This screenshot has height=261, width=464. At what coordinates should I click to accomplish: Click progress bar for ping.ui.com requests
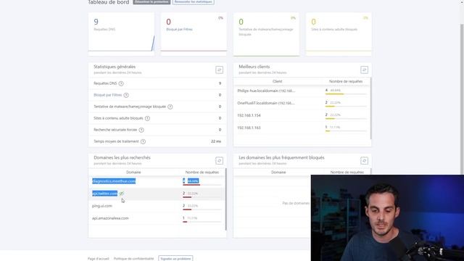click(202, 210)
